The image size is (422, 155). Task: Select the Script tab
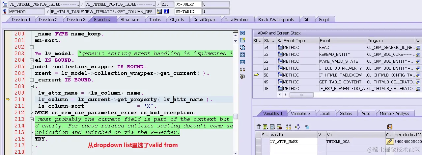click(324, 19)
